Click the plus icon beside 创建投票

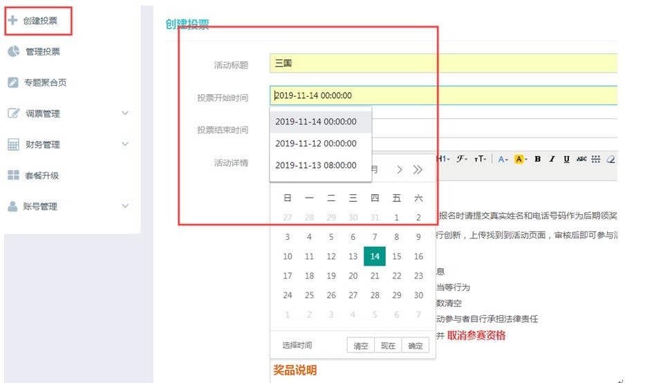click(12, 21)
